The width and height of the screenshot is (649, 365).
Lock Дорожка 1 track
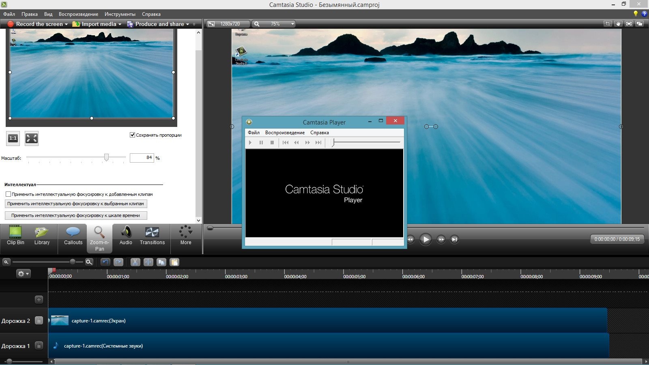click(x=39, y=346)
